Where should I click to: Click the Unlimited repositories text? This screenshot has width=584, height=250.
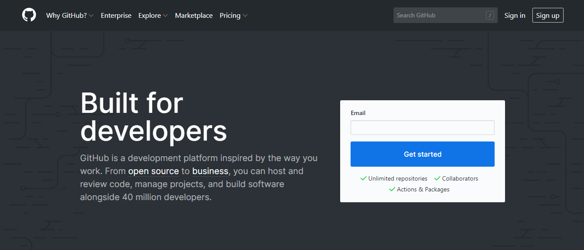click(397, 178)
